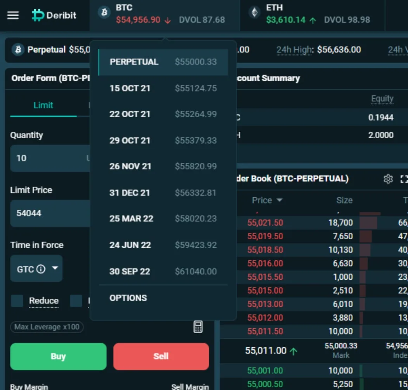Click BTC DVOL 87.68 value
Screen dimensions: 408x390
tap(202, 20)
